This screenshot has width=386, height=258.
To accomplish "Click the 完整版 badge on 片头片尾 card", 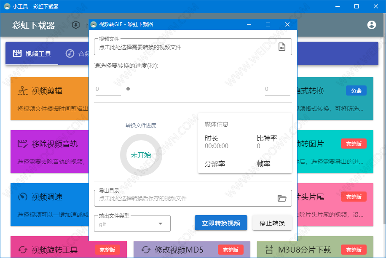I will [354, 197].
